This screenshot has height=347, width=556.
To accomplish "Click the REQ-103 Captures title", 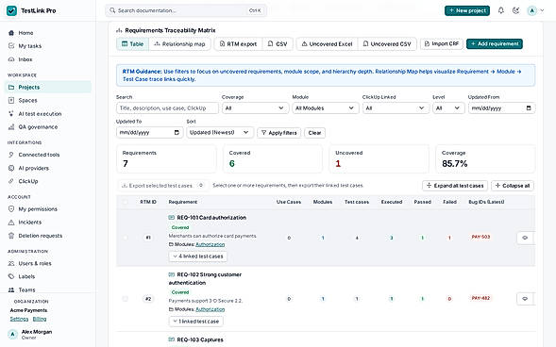I will click(x=200, y=339).
